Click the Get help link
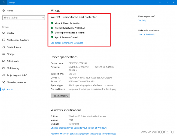 pos(142,20)
